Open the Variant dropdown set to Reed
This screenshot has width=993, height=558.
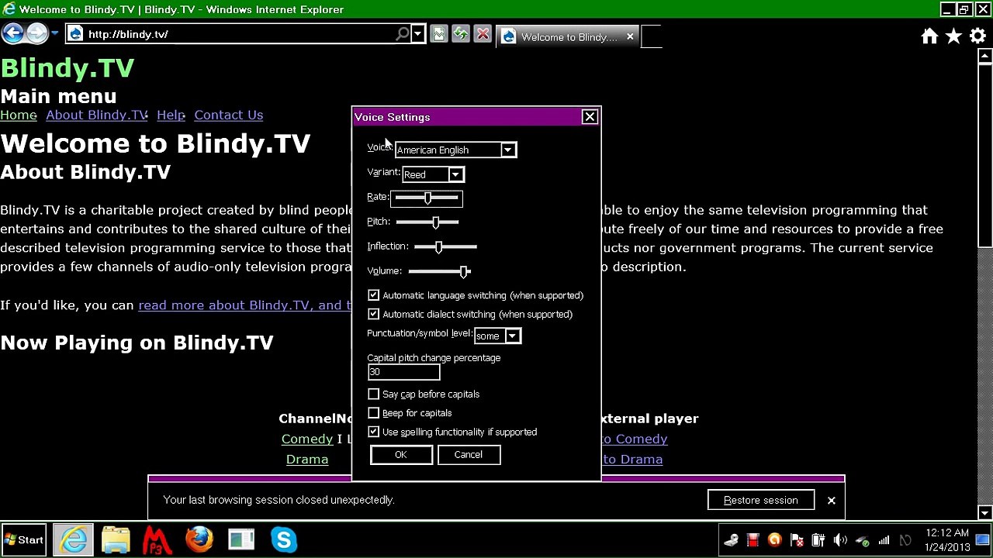click(433, 174)
